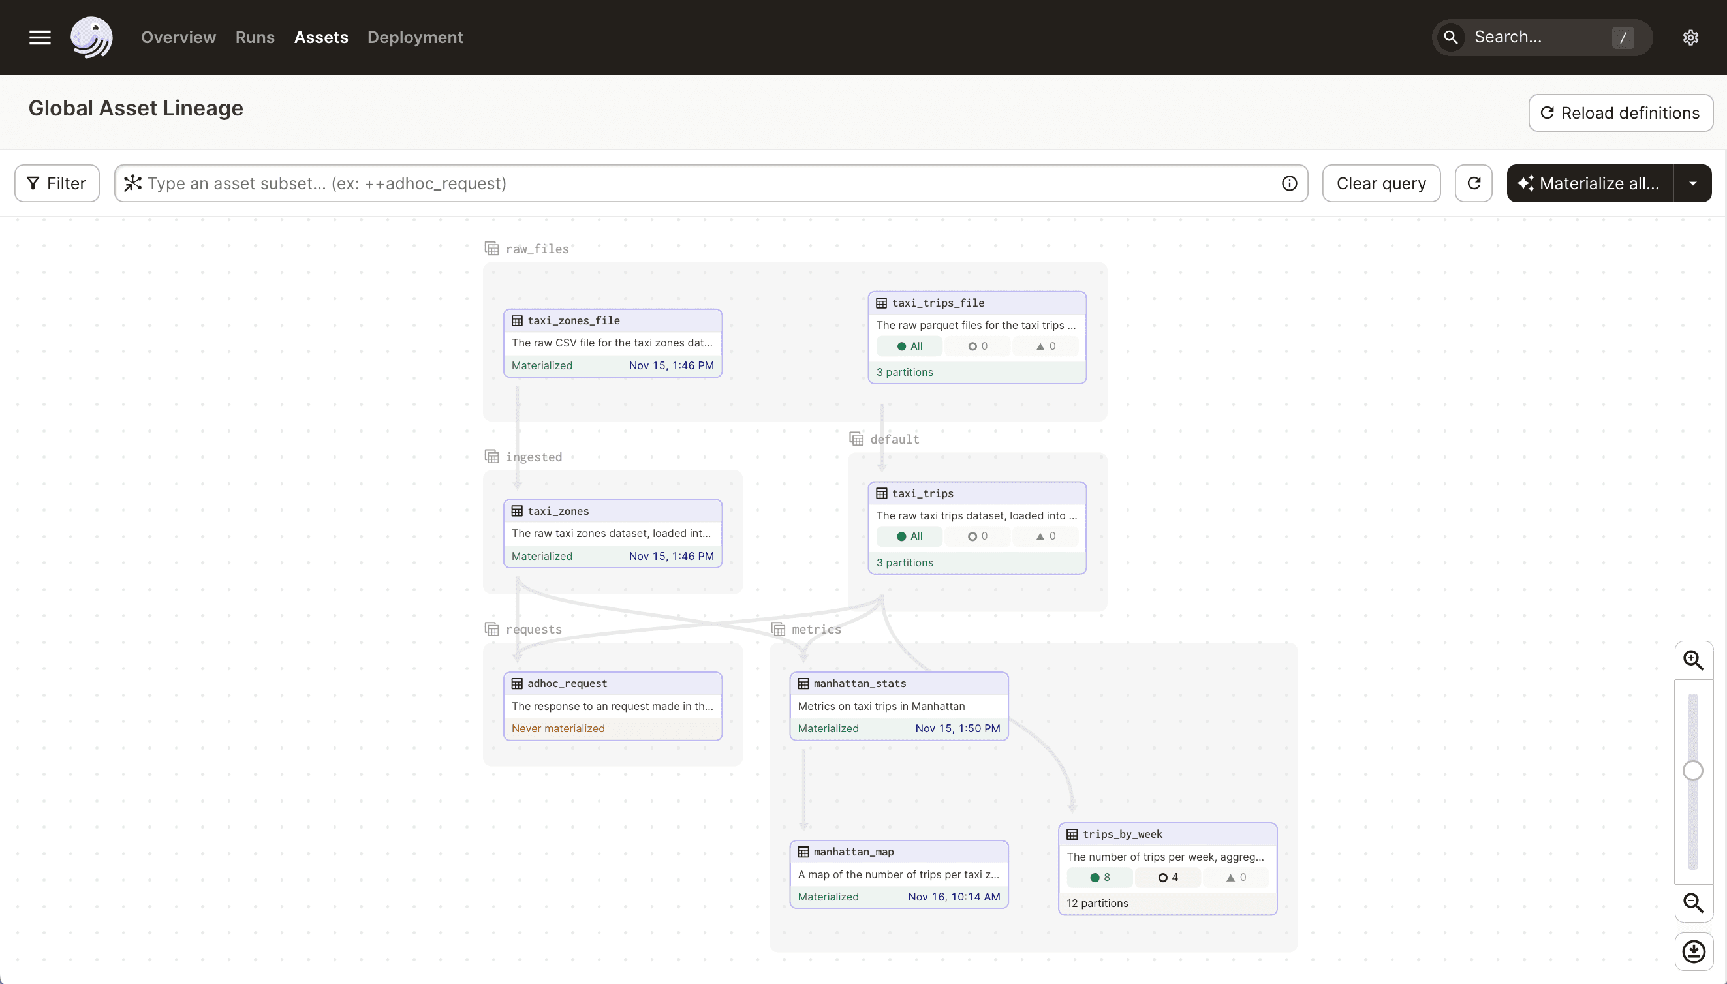Click the info icon beside the asset query field
The image size is (1727, 984).
tap(1289, 183)
